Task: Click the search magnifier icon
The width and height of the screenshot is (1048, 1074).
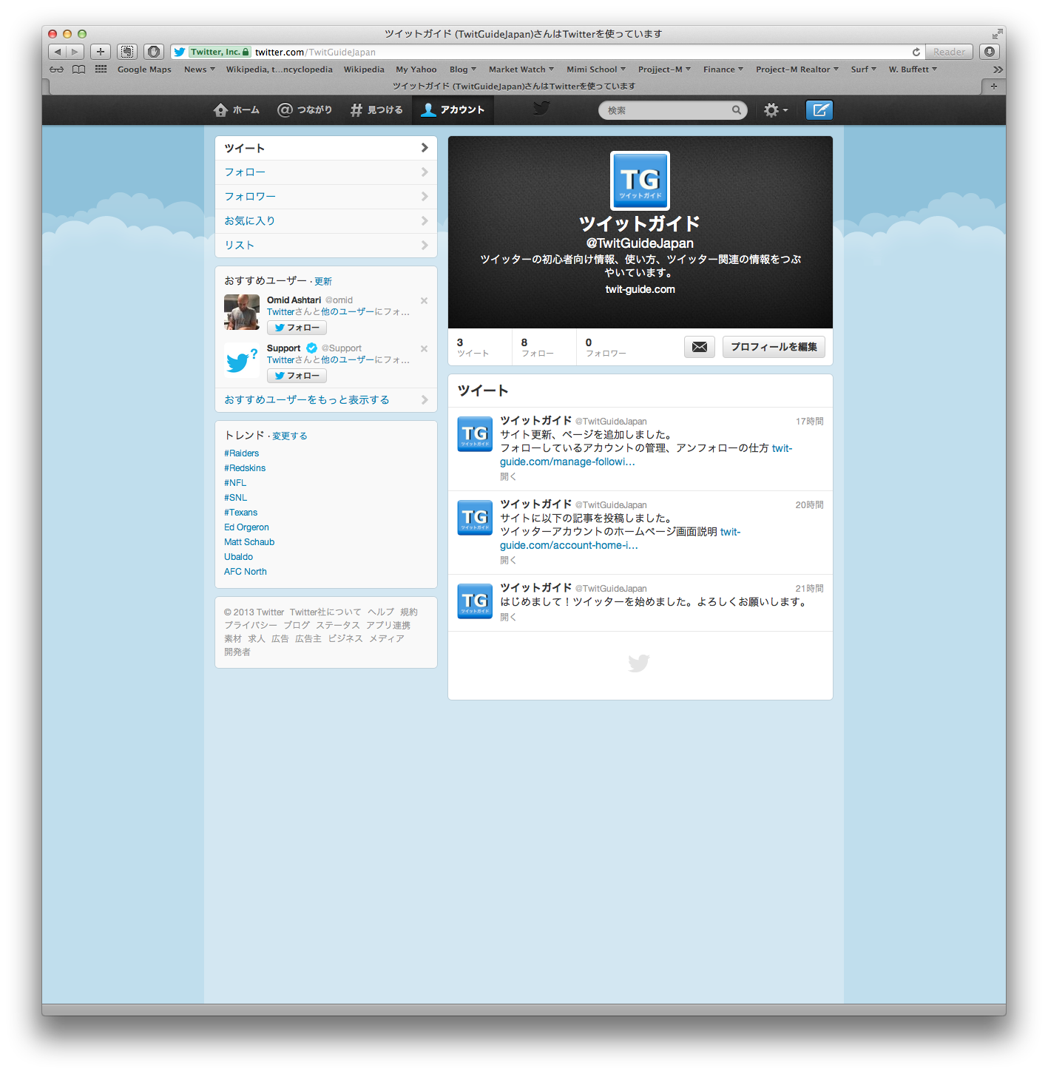Action: 737,110
